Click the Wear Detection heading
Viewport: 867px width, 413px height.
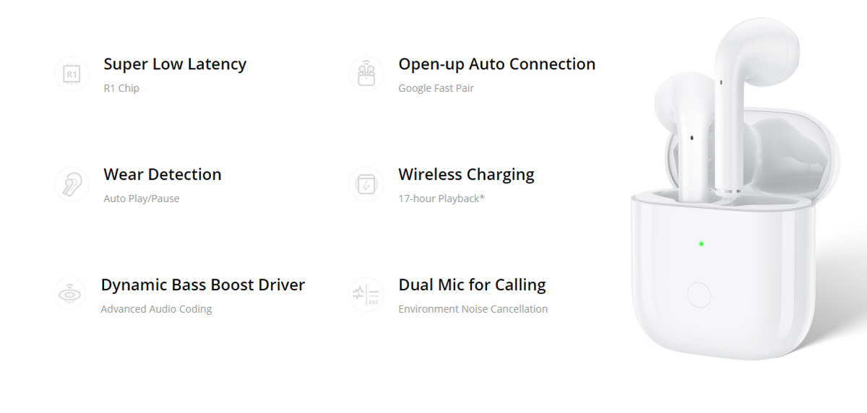pyautogui.click(x=163, y=175)
